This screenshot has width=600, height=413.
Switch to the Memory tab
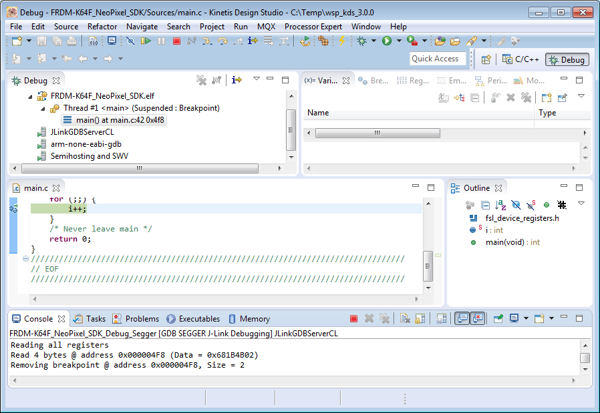(x=249, y=319)
